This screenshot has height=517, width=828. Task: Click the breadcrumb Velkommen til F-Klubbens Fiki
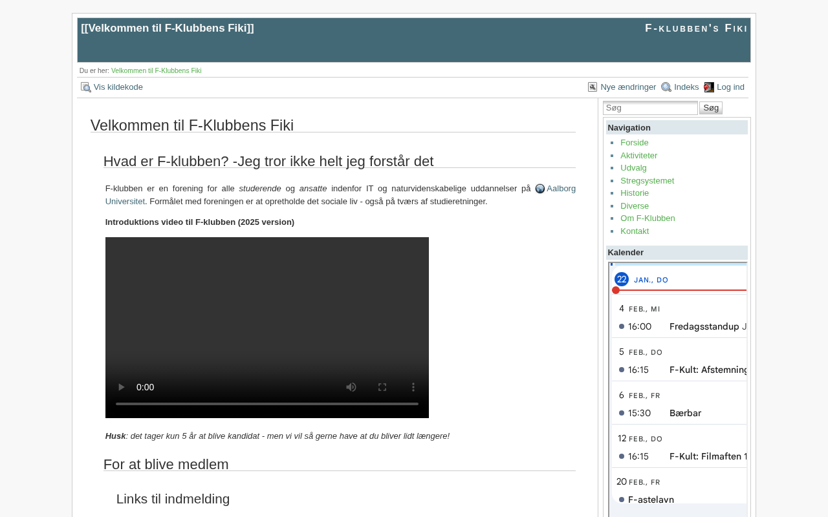(x=157, y=70)
